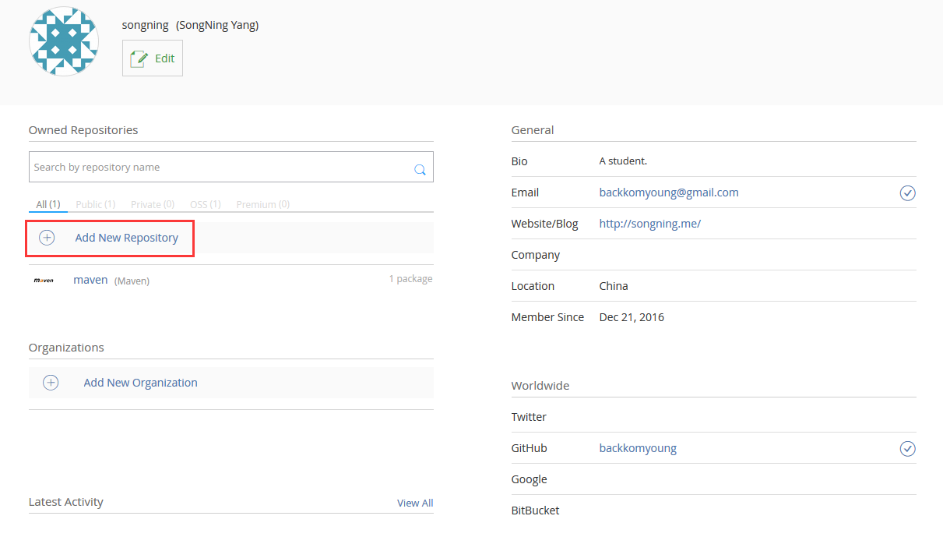Show the OSS (1) repositories tab

206,204
